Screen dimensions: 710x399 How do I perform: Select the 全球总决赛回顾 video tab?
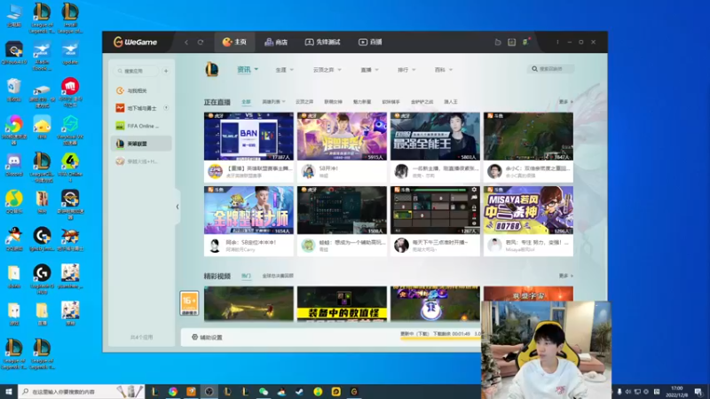pos(278,276)
